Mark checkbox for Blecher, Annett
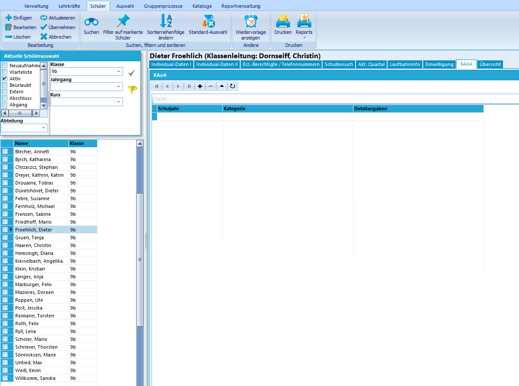The height and width of the screenshot is (386, 519). [5, 152]
